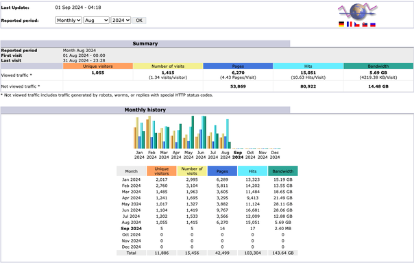Click the Bandwidth header in history table
This screenshot has width=414, height=263.
[283, 171]
